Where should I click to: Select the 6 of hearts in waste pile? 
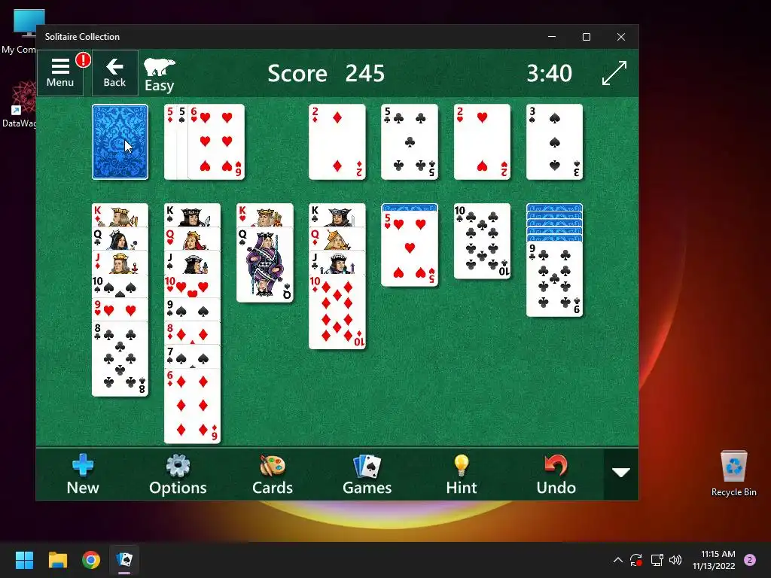[x=216, y=141]
